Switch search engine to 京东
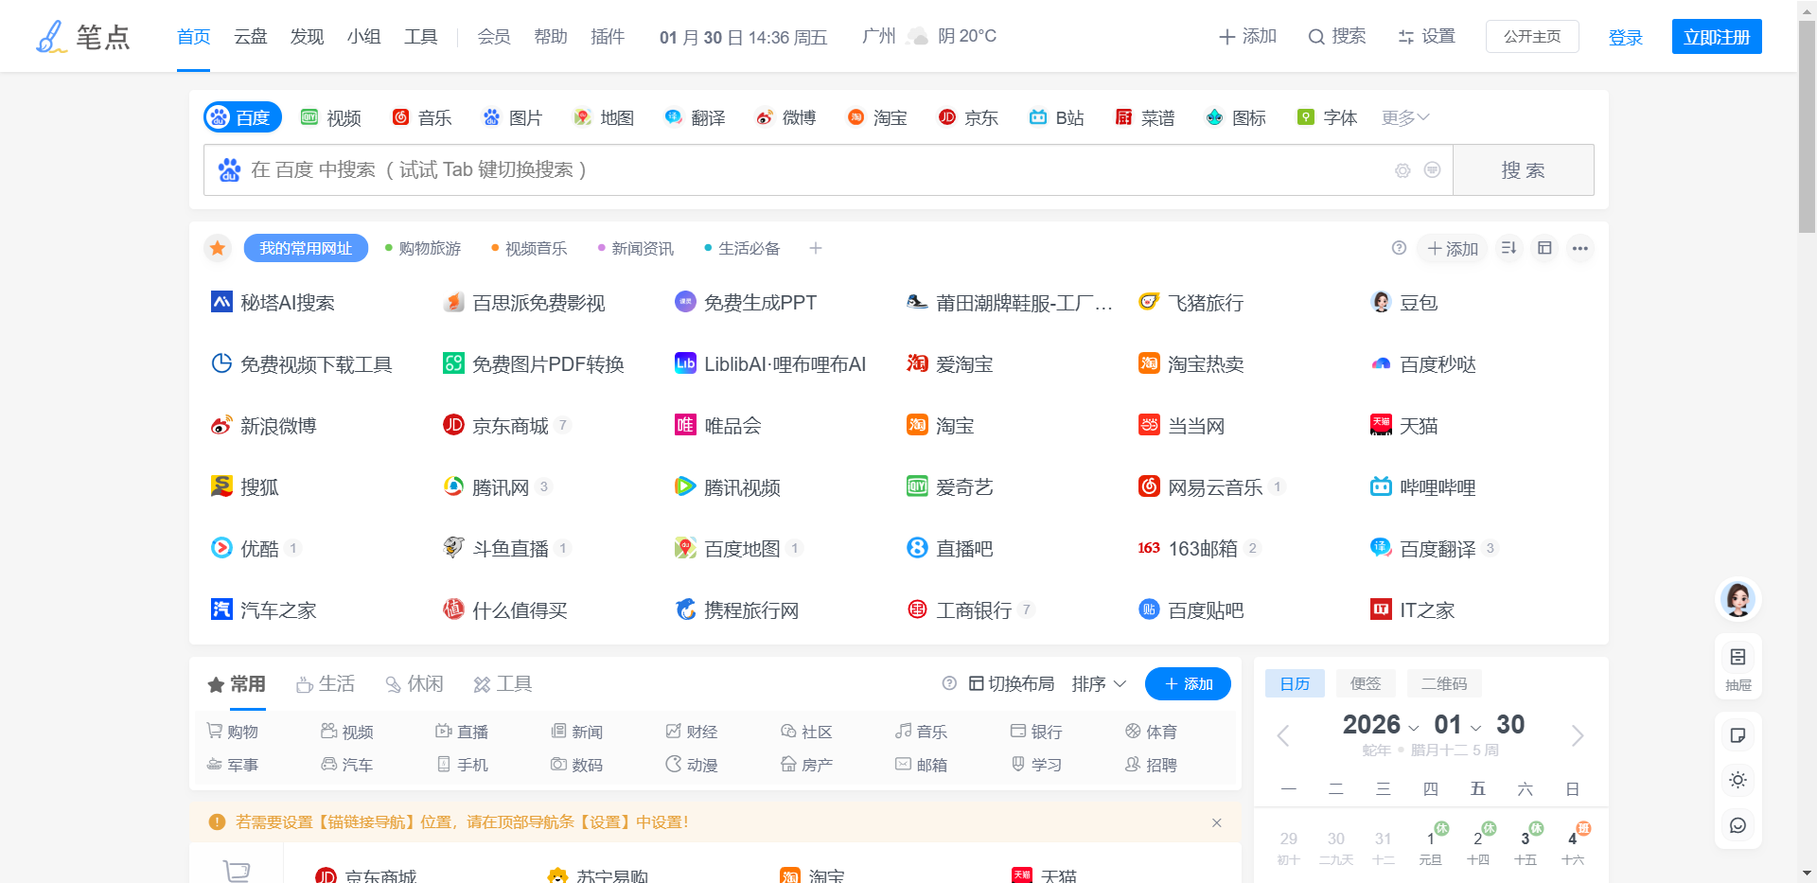 [968, 117]
